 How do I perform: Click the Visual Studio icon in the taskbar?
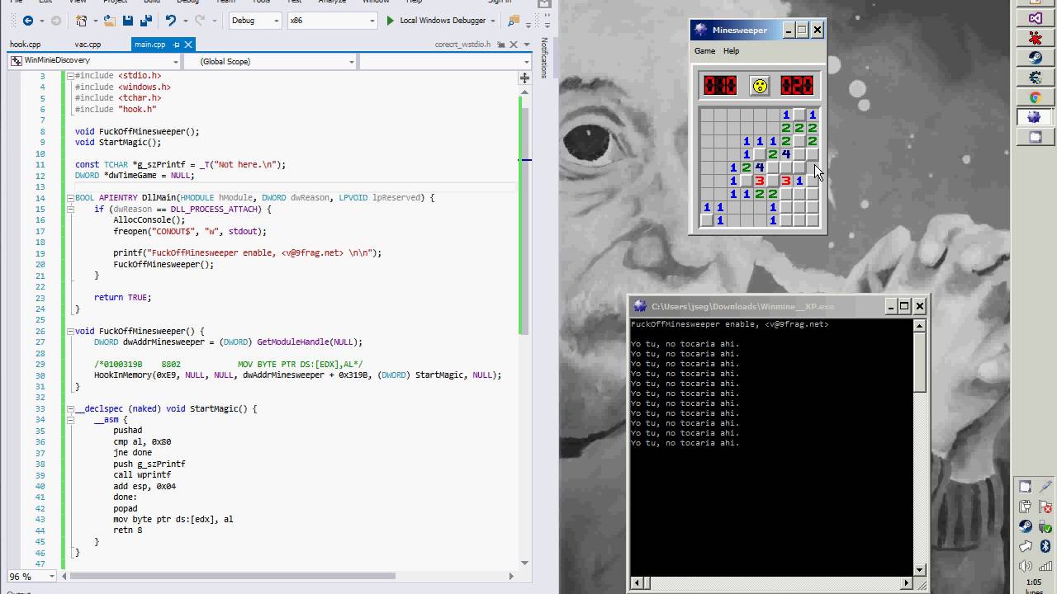[1035, 18]
